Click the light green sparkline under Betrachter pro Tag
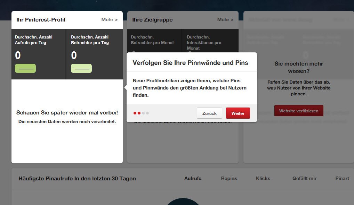Viewport: 354px width, 205px height. tap(81, 68)
